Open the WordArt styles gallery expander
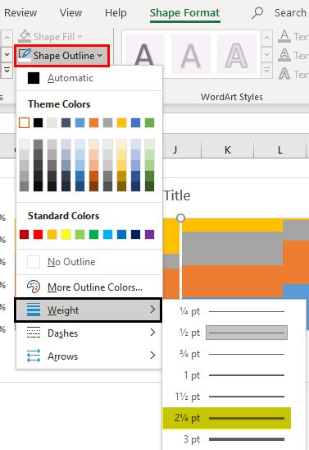This screenshot has width=309, height=450. [266, 70]
